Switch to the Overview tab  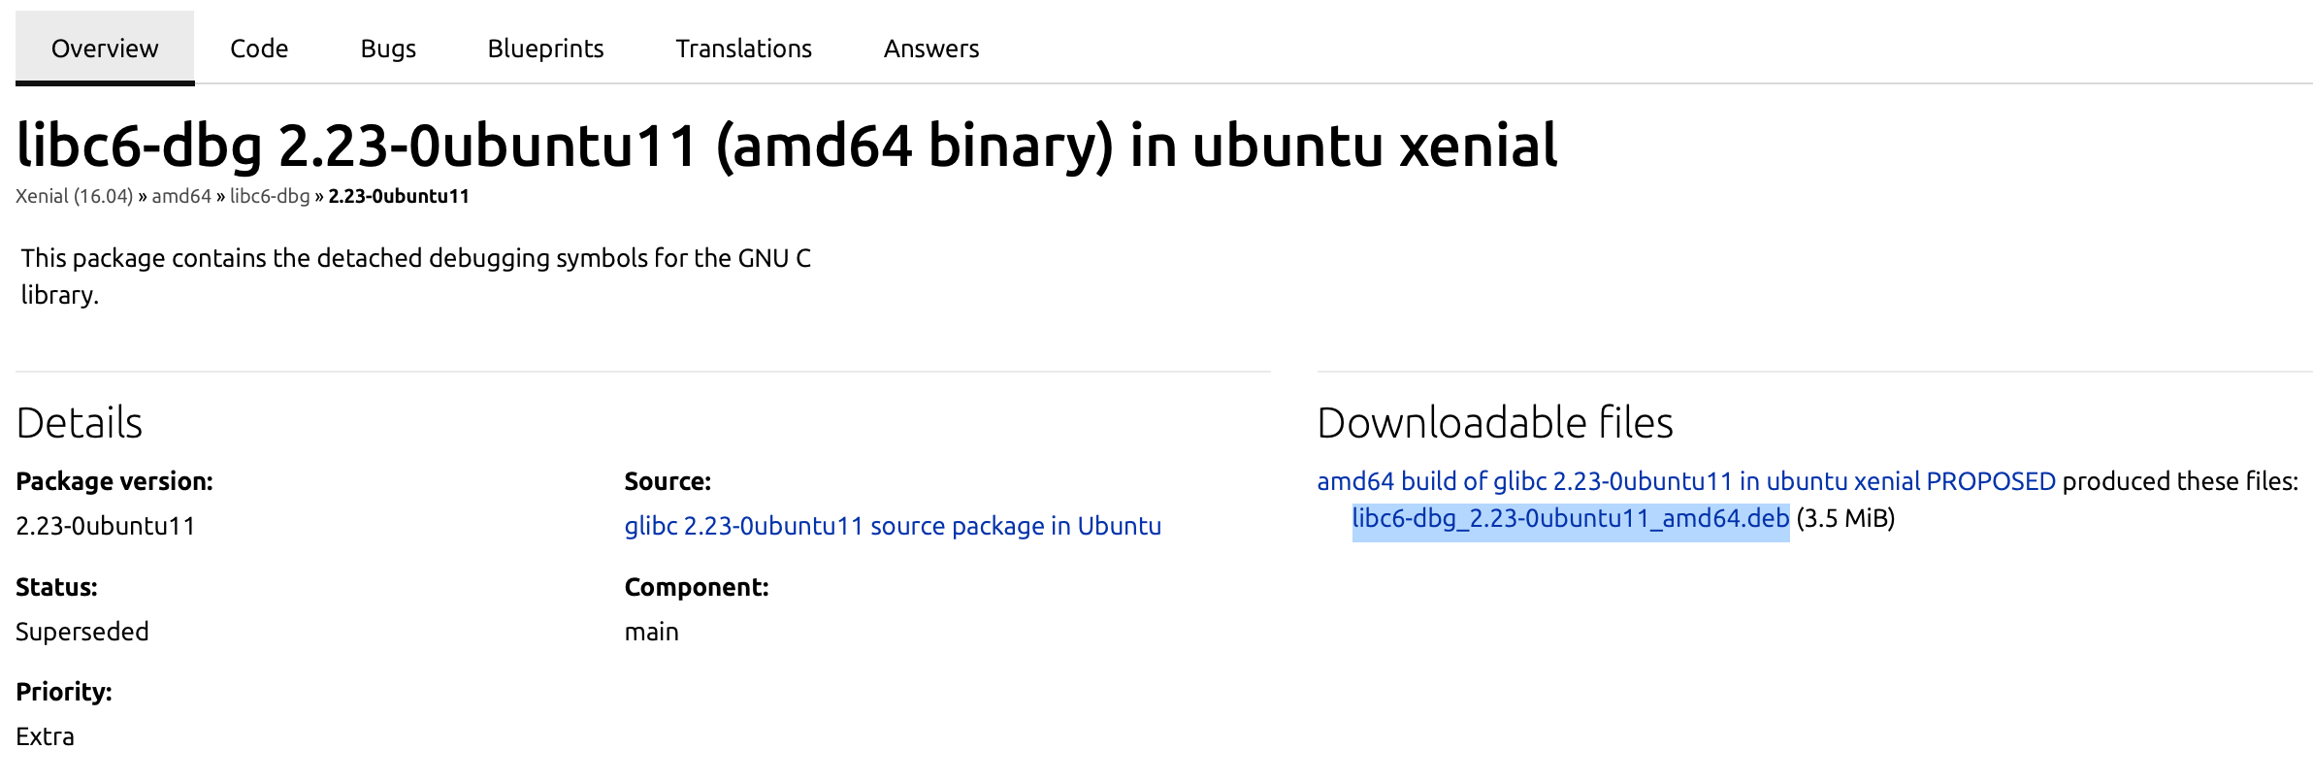point(105,49)
